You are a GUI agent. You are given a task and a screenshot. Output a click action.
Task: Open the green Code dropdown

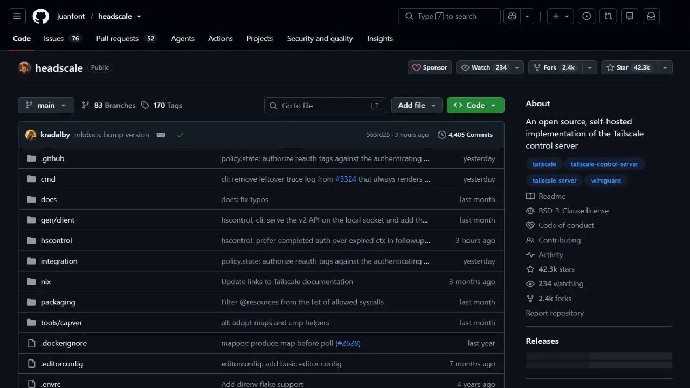[475, 105]
